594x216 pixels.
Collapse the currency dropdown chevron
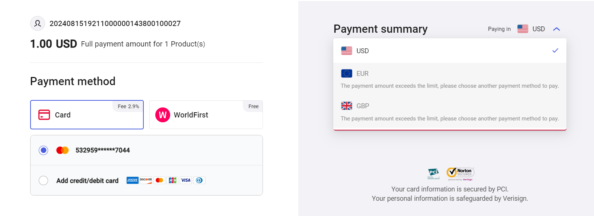pos(556,29)
